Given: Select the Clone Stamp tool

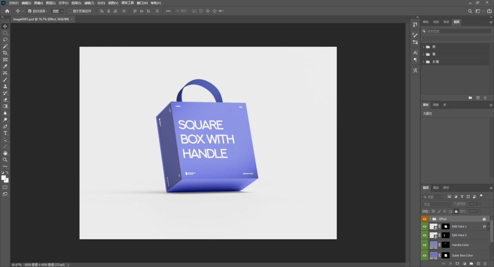Looking at the screenshot, I should coord(5,87).
